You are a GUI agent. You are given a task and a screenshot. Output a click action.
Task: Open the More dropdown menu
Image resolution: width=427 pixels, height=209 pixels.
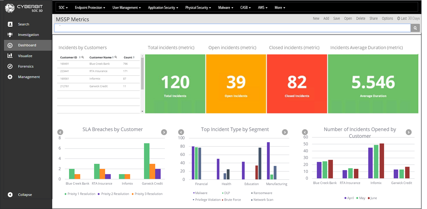[280, 8]
